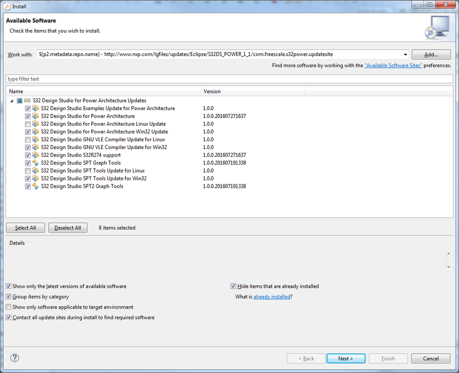Click feature icon of Power Architecture Win32 Update
The image size is (459, 373).
[35, 132]
